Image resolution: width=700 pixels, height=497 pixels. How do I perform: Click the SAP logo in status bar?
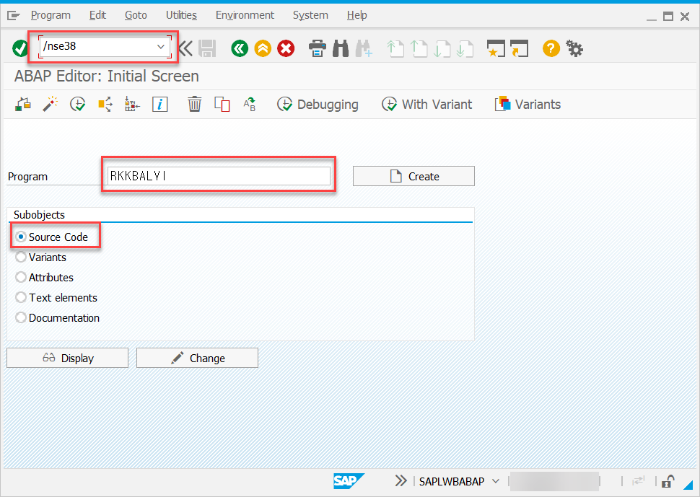349,481
